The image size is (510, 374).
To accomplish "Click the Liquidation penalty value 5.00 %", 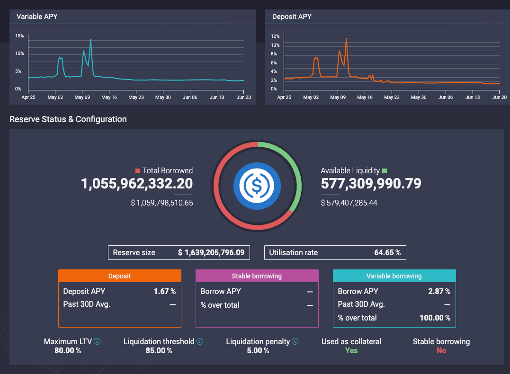I will [258, 351].
